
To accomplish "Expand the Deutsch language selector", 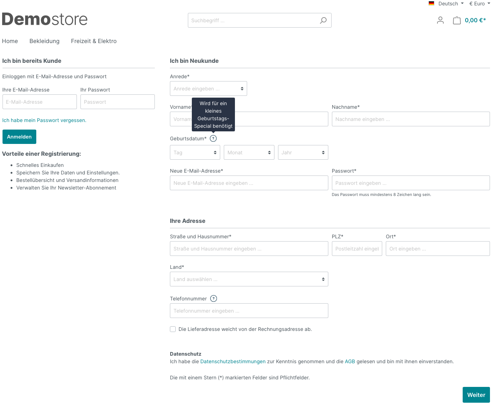I will (x=451, y=4).
